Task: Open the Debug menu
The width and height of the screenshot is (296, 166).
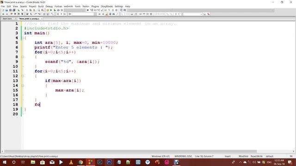Action: click(x=49, y=6)
